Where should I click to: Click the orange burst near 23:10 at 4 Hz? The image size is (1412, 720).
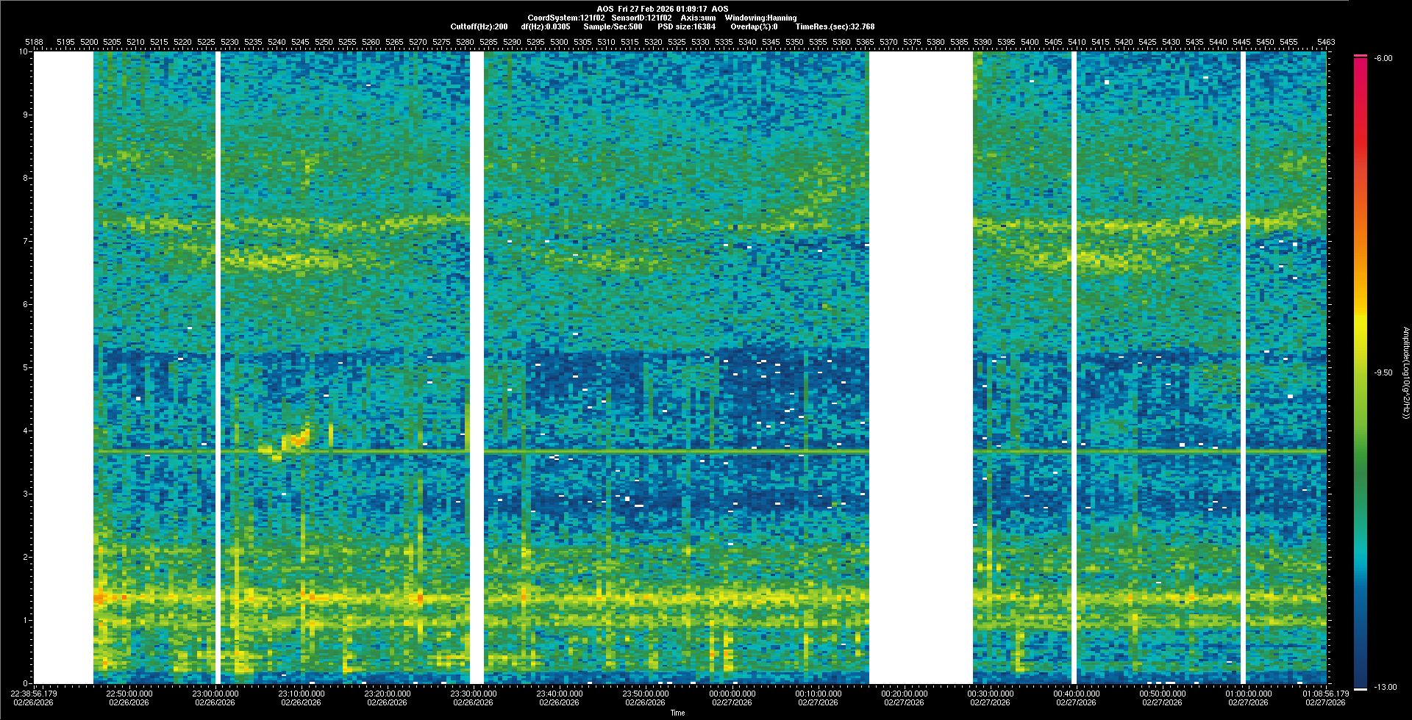coord(297,439)
